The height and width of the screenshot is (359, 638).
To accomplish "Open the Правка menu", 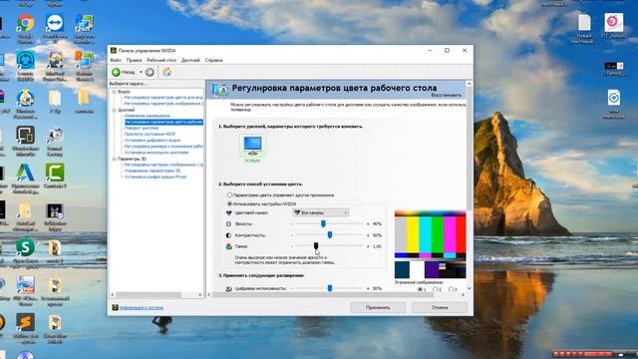I will click(x=134, y=60).
